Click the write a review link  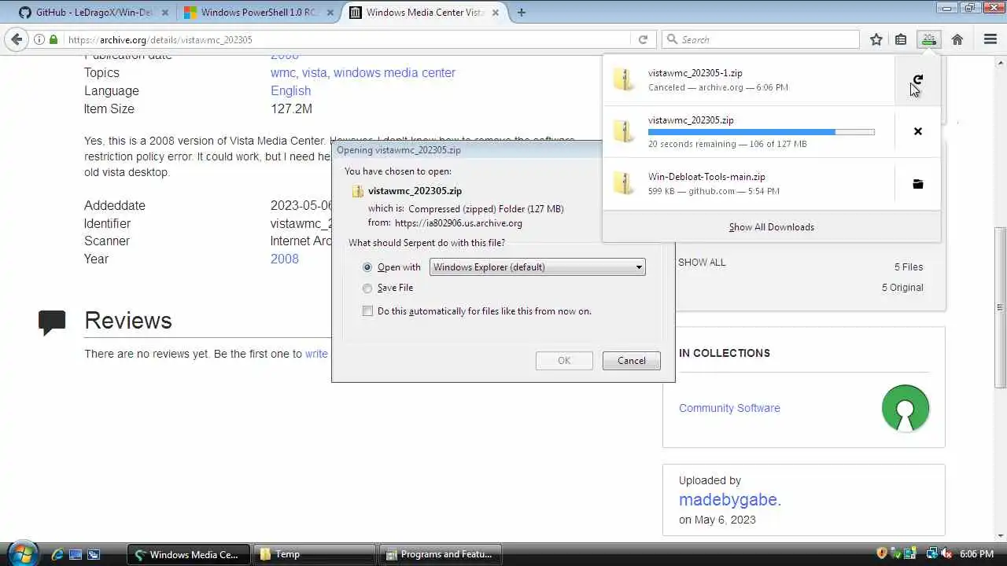tap(316, 354)
